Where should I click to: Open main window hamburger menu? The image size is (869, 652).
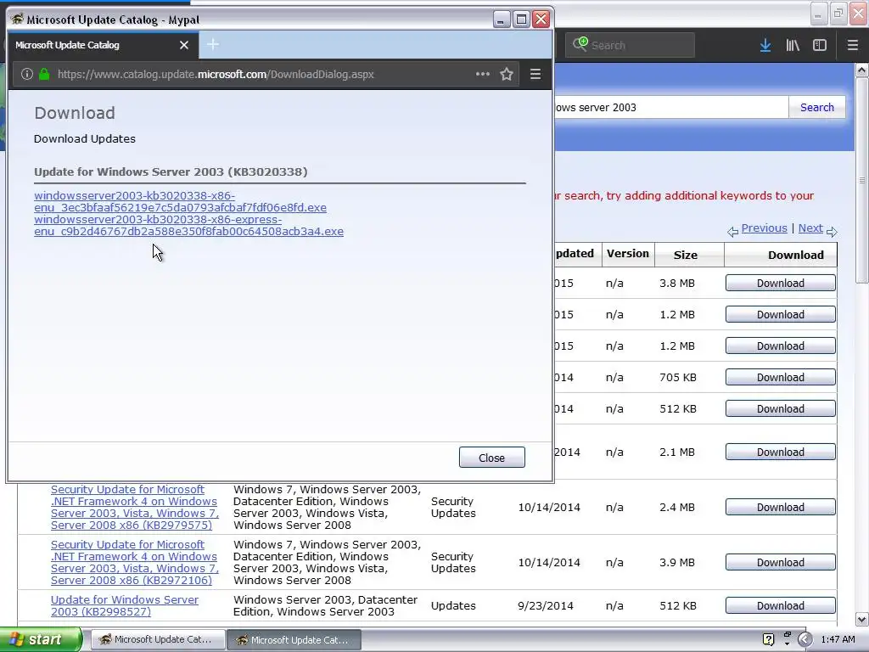click(853, 46)
